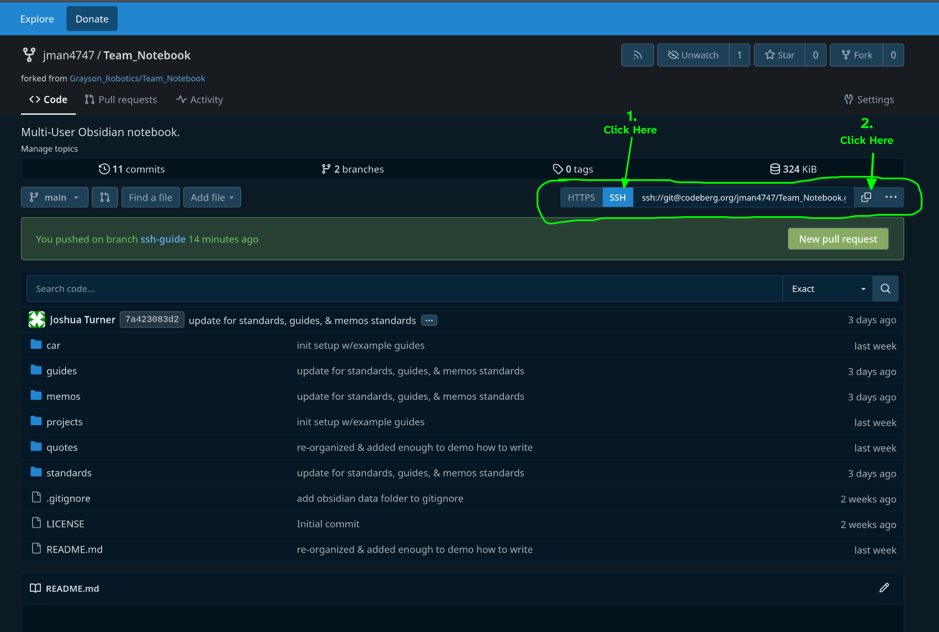The image size is (939, 632).
Task: Click the .gitignore file icon
Action: 36,497
